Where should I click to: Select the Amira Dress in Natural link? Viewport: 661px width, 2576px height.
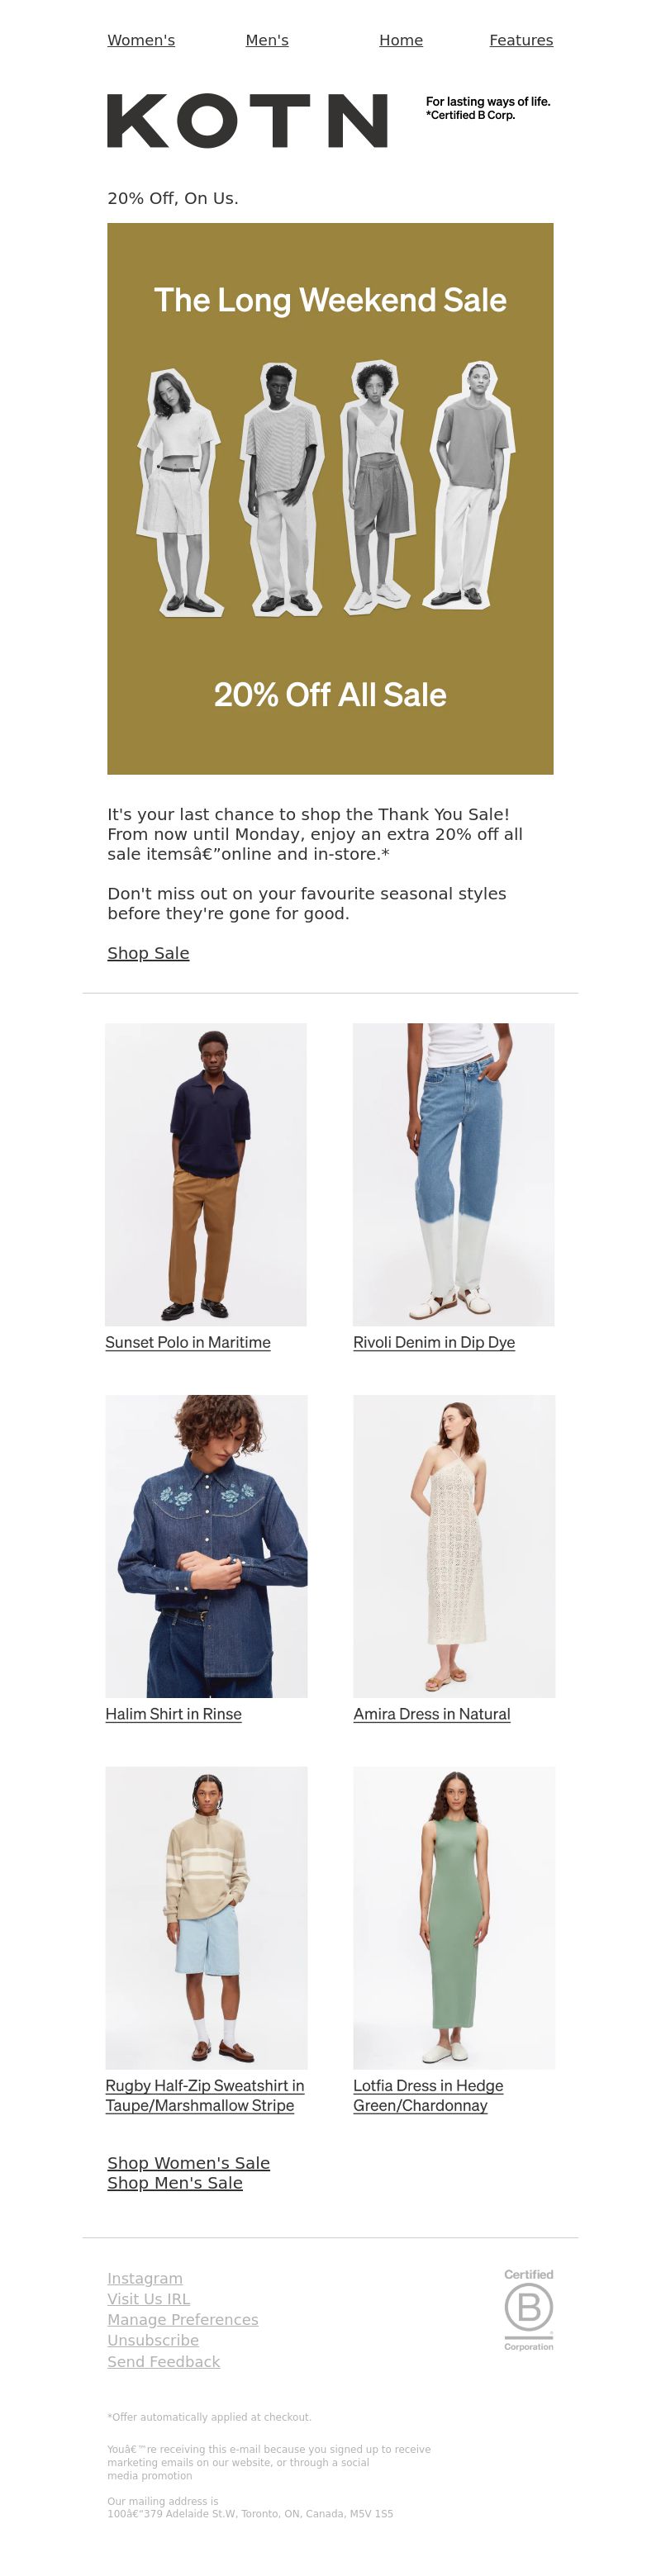pos(432,1714)
